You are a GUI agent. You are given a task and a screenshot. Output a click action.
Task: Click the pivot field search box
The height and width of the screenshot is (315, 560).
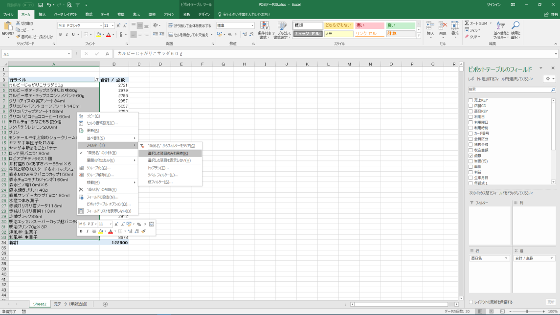[x=512, y=90]
